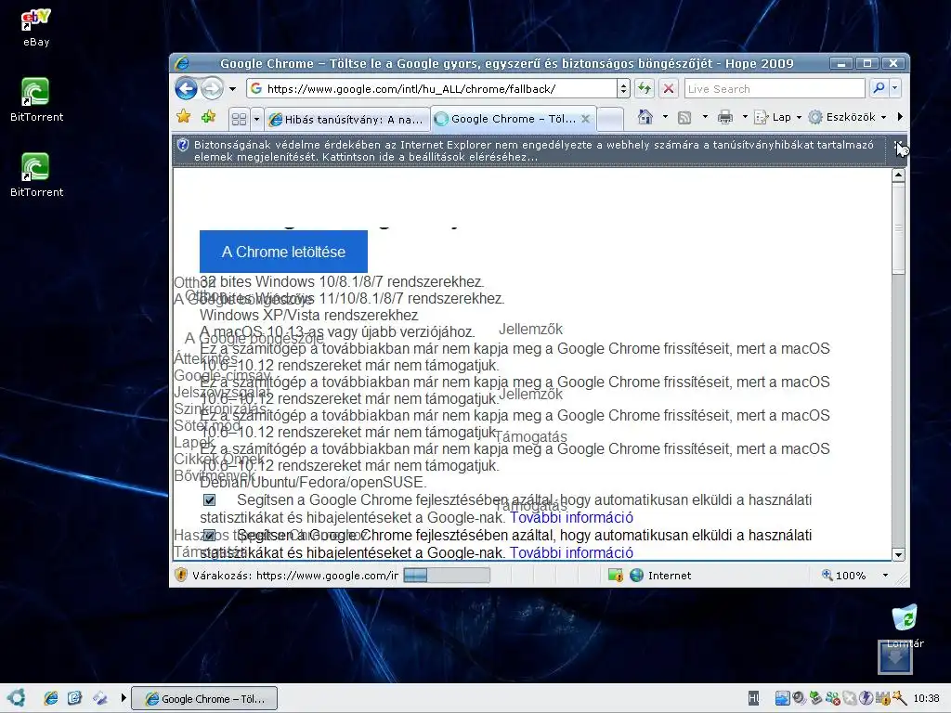Close the Google Chrome tab
The width and height of the screenshot is (951, 713).
click(586, 119)
